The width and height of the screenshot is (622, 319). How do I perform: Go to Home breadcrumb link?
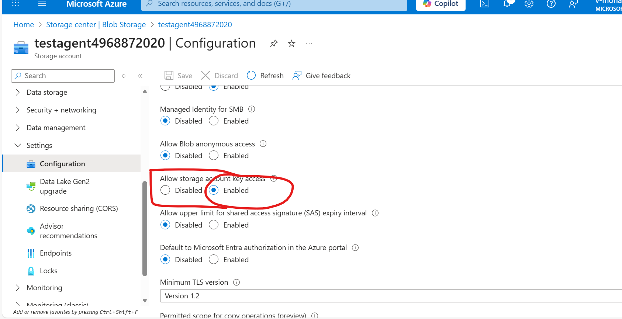tap(24, 25)
